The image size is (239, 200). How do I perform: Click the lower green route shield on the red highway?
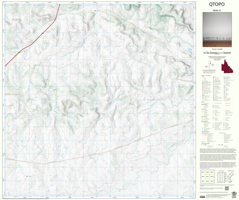(19, 52)
